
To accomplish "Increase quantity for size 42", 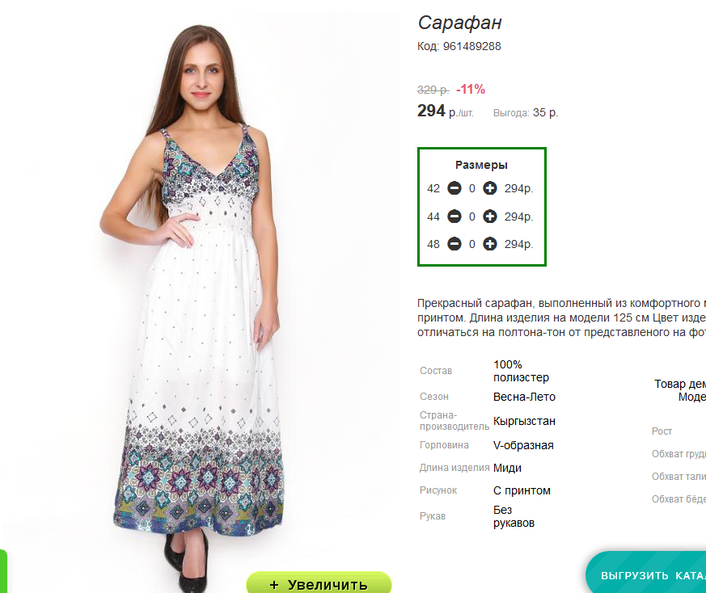I will 490,188.
